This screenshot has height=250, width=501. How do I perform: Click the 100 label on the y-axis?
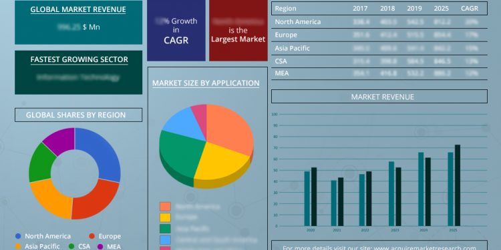click(x=275, y=114)
